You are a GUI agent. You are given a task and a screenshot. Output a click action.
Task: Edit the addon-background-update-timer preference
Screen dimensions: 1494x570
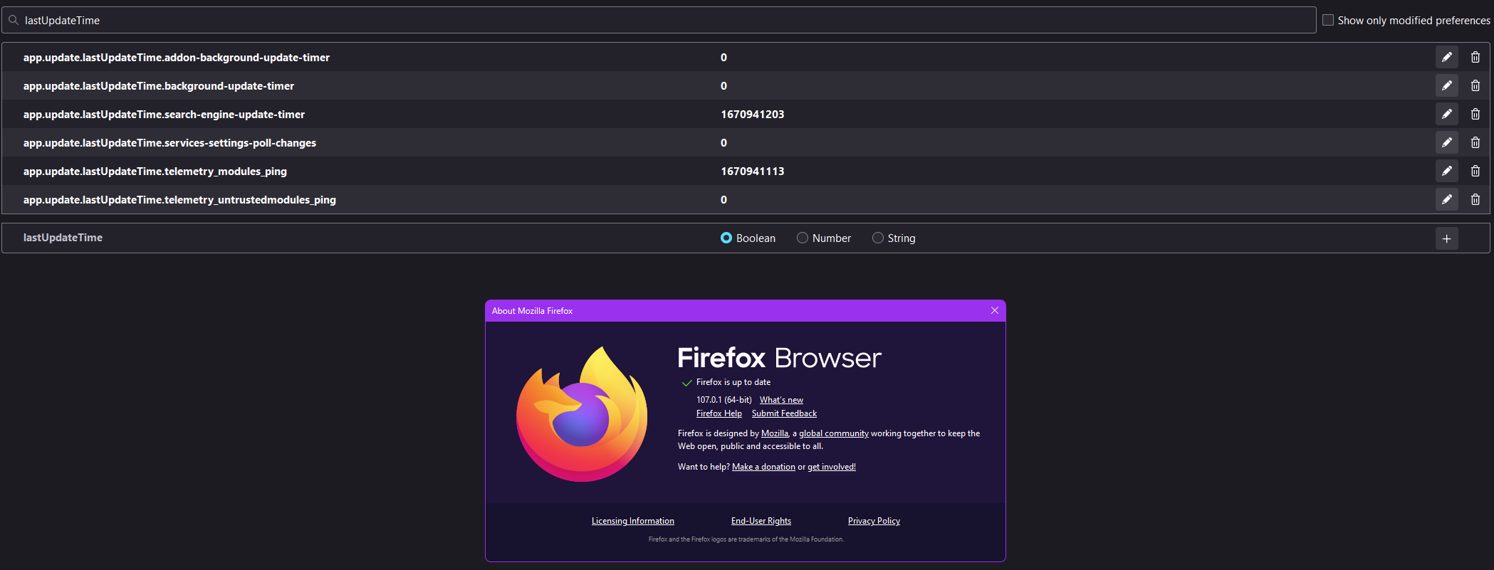pyautogui.click(x=1446, y=57)
